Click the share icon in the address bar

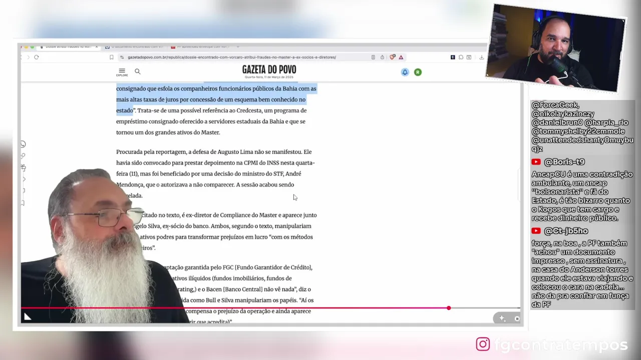pyautogui.click(x=382, y=57)
